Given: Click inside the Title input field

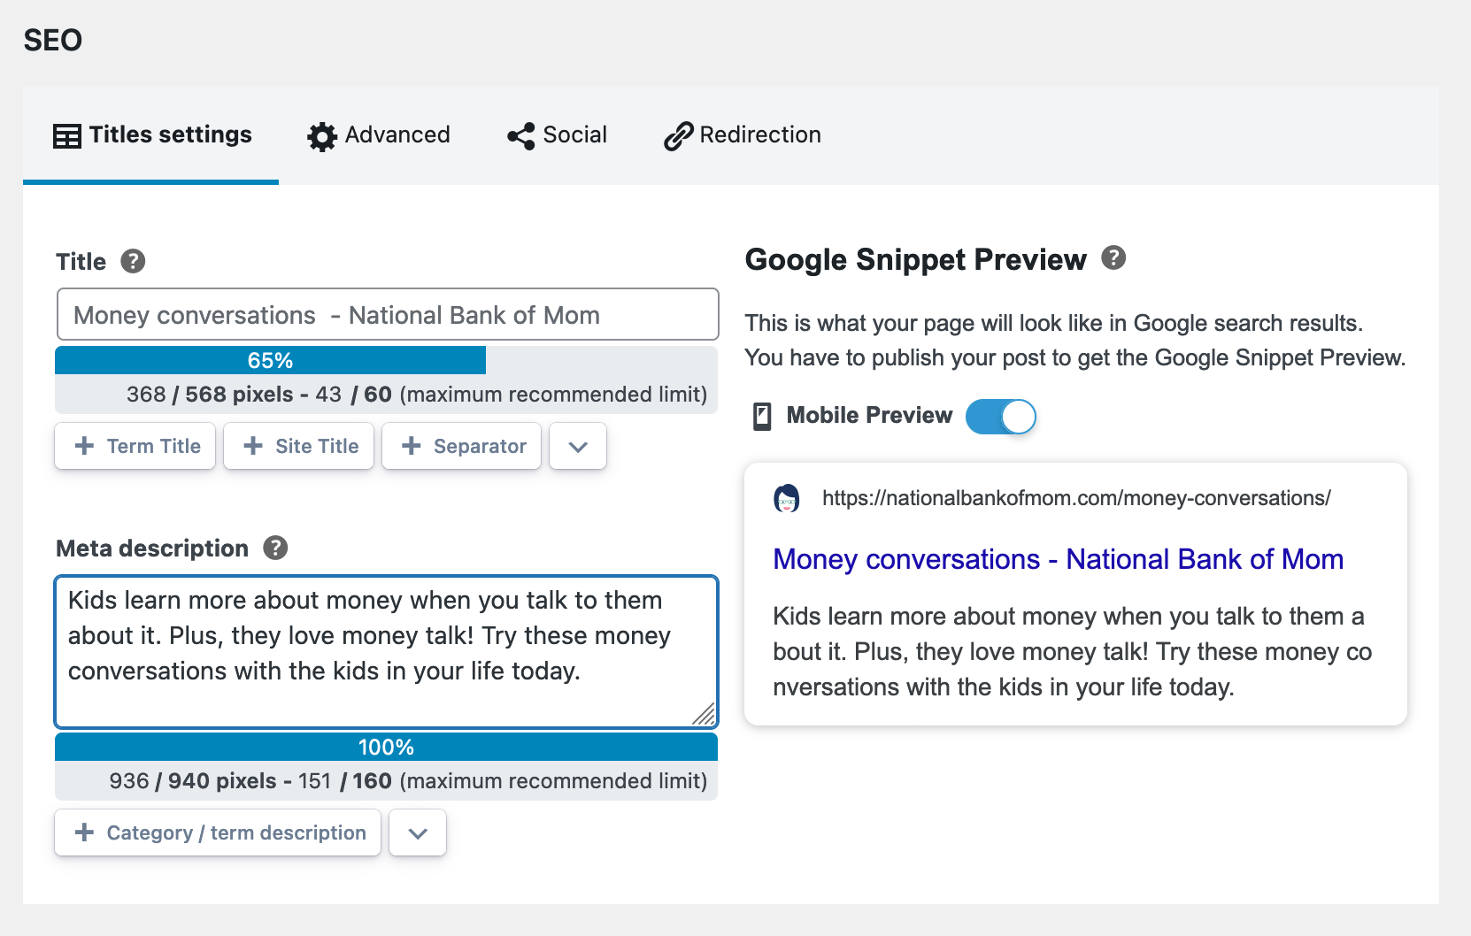Looking at the screenshot, I should pos(388,314).
